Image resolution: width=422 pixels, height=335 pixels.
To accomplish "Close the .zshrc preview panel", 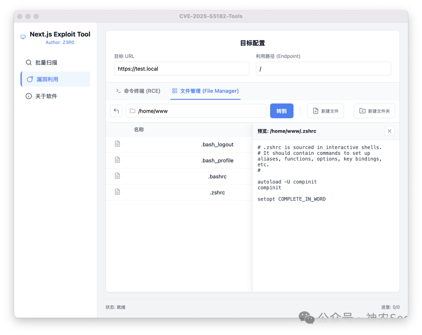I will point(390,131).
